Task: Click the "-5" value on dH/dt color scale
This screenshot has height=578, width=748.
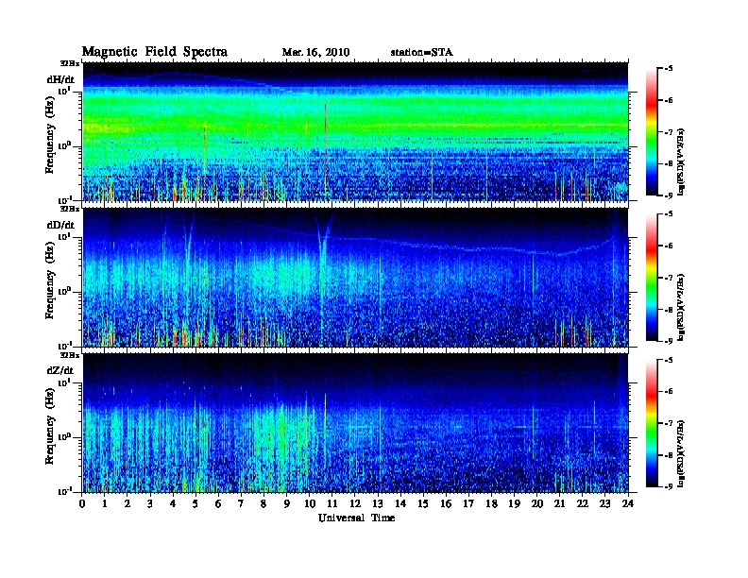Action: pos(669,69)
